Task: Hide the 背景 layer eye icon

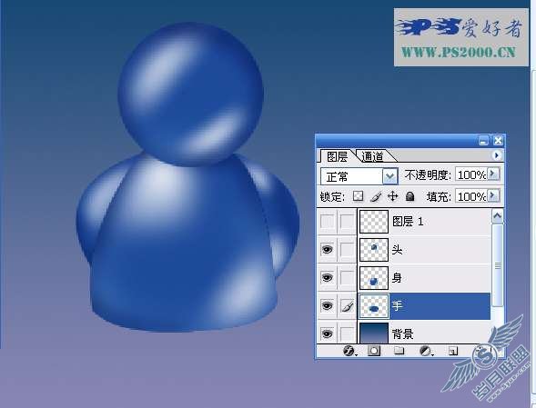Action: point(327,333)
